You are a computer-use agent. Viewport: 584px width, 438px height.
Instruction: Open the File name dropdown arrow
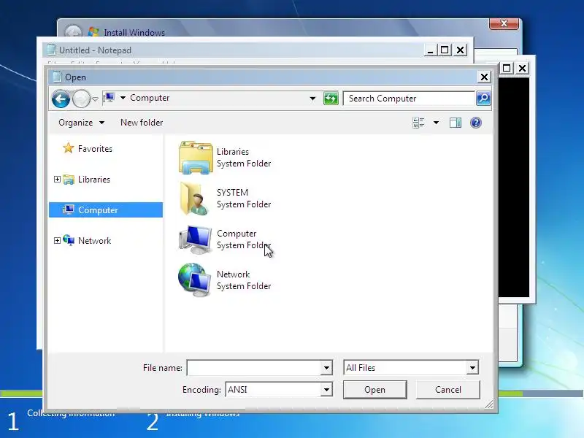pos(326,368)
